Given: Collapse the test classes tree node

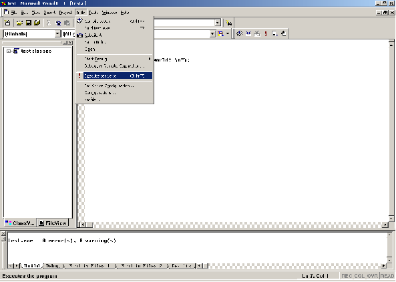Looking at the screenshot, I should (x=9, y=51).
